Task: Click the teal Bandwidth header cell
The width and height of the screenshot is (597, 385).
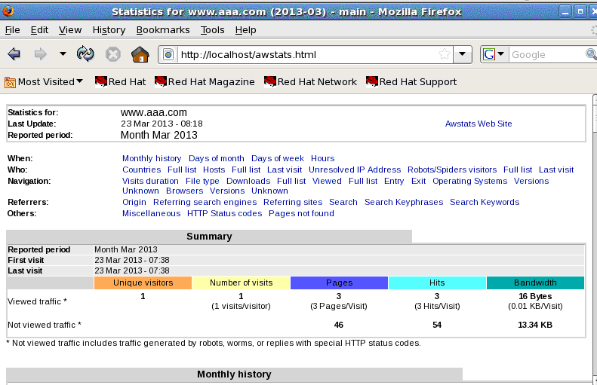Action: point(535,283)
